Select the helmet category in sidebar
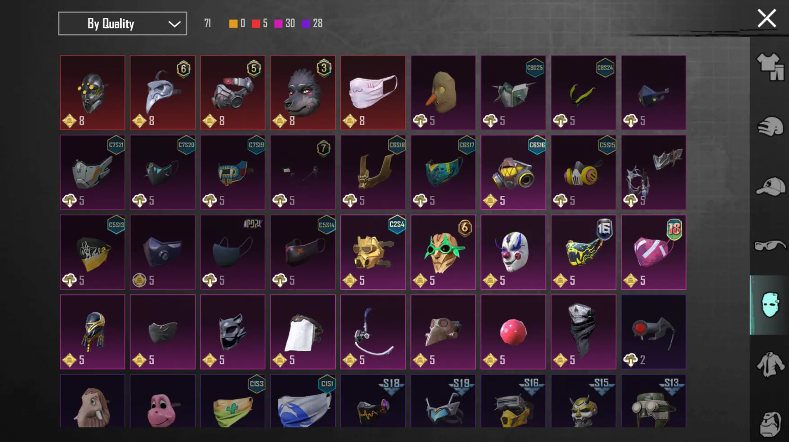The image size is (789, 442). [x=770, y=126]
